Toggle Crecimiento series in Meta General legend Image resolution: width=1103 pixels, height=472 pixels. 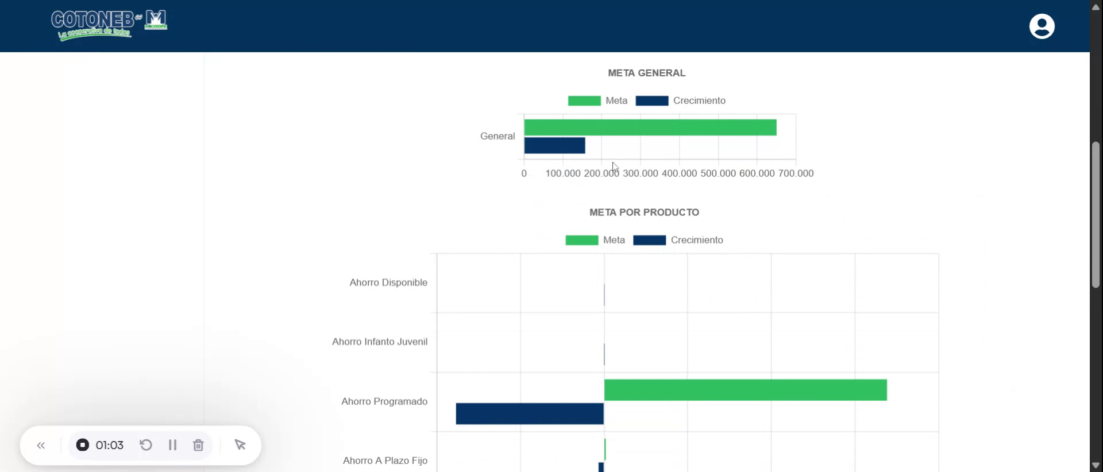pos(680,101)
